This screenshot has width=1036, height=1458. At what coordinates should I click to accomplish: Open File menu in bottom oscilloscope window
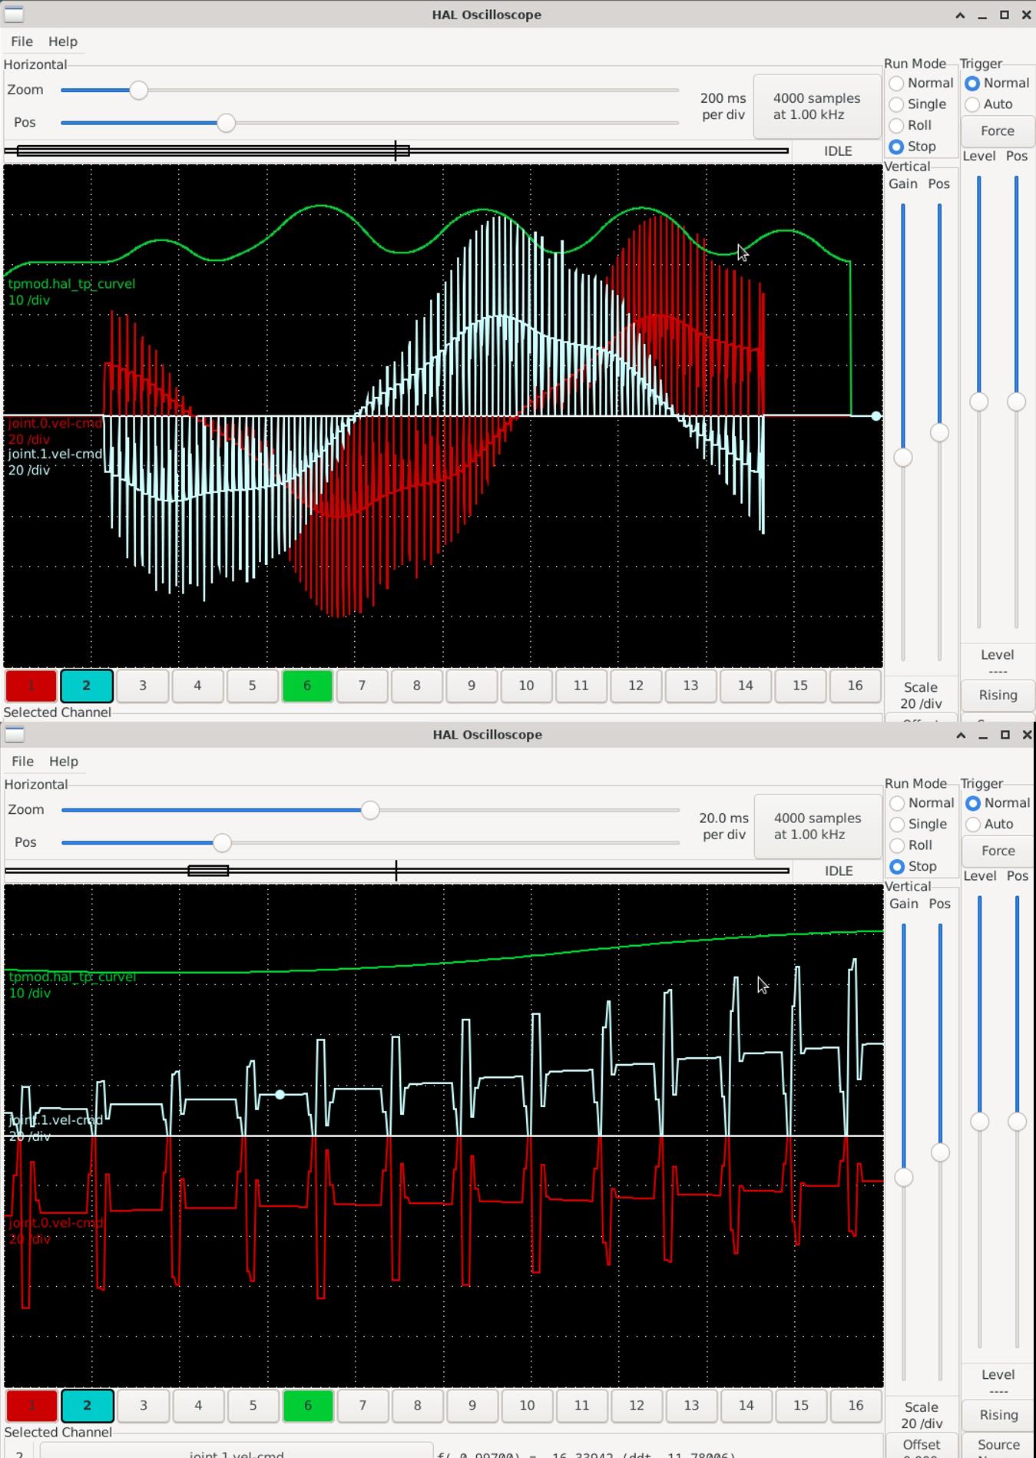coord(22,762)
